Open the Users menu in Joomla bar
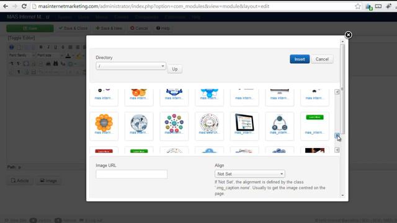The image size is (397, 223). pyautogui.click(x=84, y=17)
